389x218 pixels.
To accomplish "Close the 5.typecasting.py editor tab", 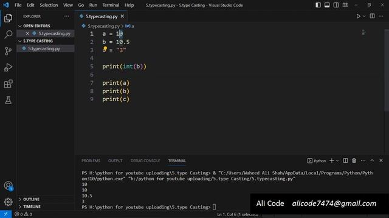I will [122, 16].
